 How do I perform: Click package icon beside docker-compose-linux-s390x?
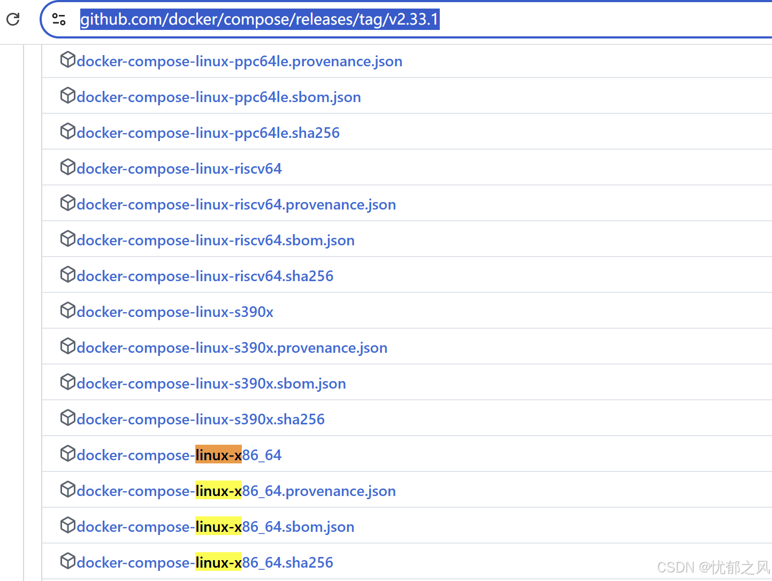pyautogui.click(x=68, y=311)
